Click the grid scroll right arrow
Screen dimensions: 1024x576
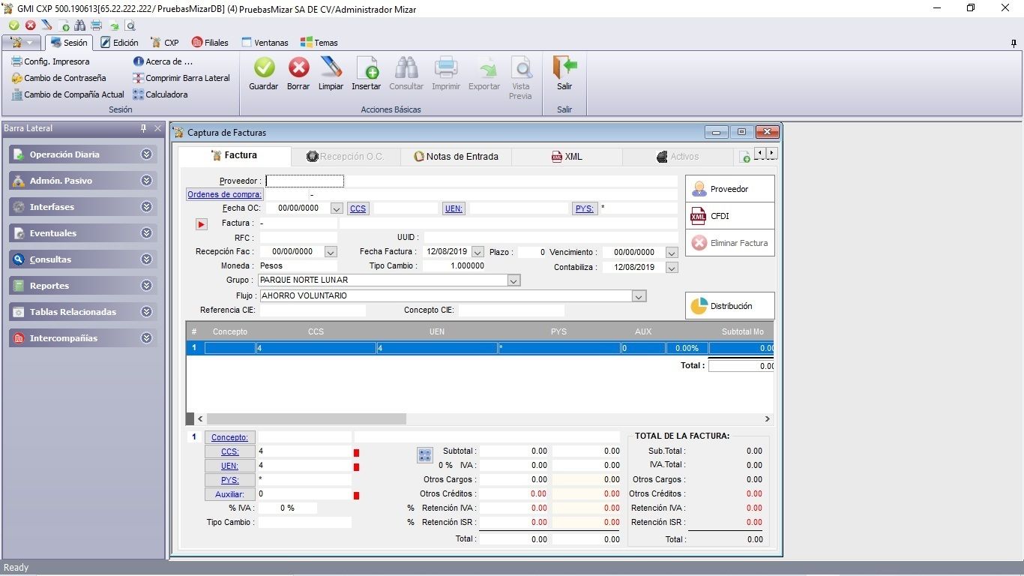pos(767,418)
